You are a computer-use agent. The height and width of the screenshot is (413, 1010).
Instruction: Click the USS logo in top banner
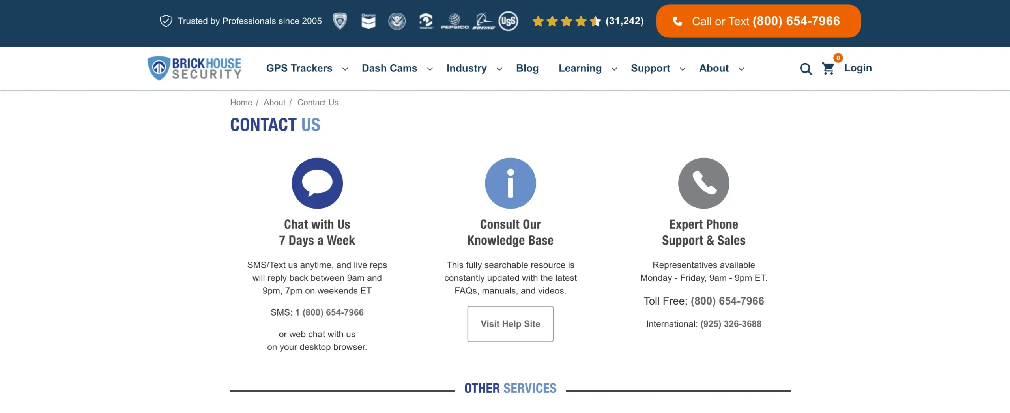(508, 21)
